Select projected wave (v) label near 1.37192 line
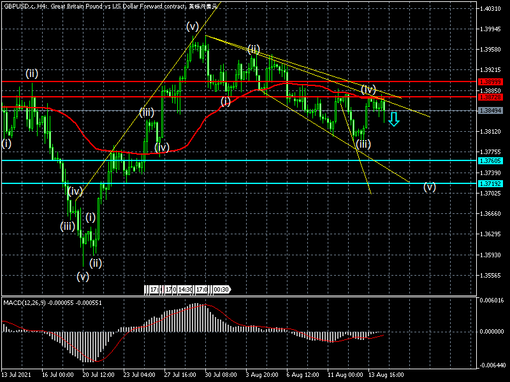Screen dimensions: 510x382 coord(430,187)
